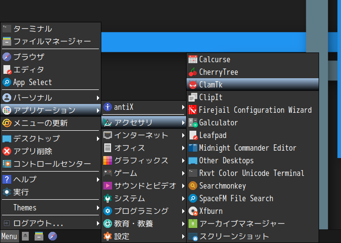Click the スクリーンショット camera icon
This screenshot has width=341, height=243.
tap(193, 236)
